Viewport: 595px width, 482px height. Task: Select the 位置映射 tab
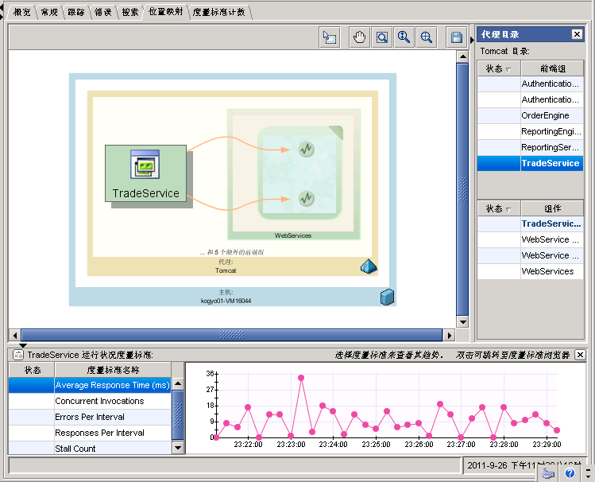pyautogui.click(x=165, y=12)
